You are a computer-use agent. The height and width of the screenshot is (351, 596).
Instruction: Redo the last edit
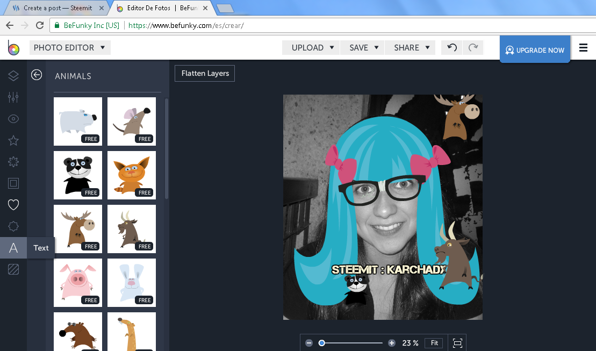[473, 47]
